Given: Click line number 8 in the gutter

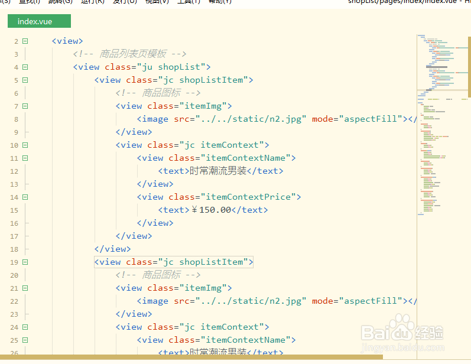Looking at the screenshot, I should point(16,119).
